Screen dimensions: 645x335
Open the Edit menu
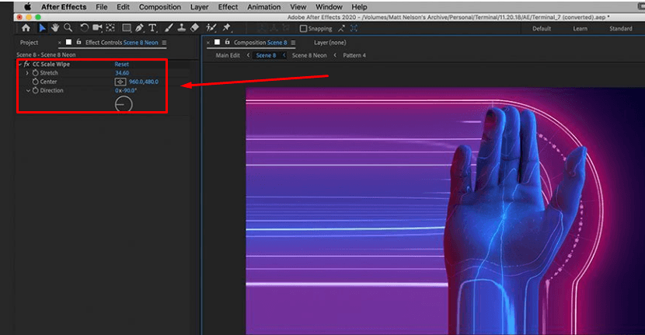pyautogui.click(x=123, y=7)
